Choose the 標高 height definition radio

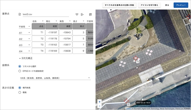click(20, 92)
